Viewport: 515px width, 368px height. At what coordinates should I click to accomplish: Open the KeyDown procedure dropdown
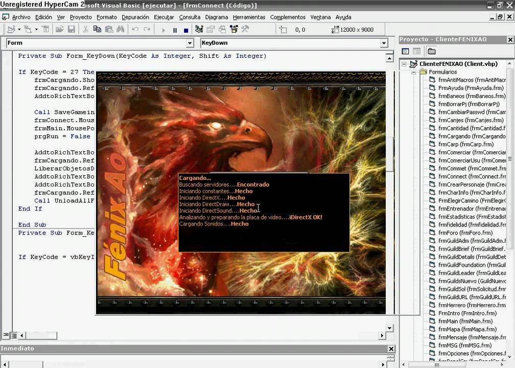click(x=384, y=43)
